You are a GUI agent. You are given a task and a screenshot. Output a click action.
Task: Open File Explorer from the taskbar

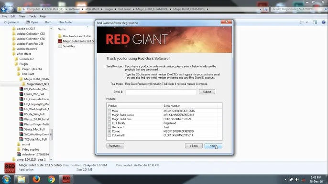point(21,179)
